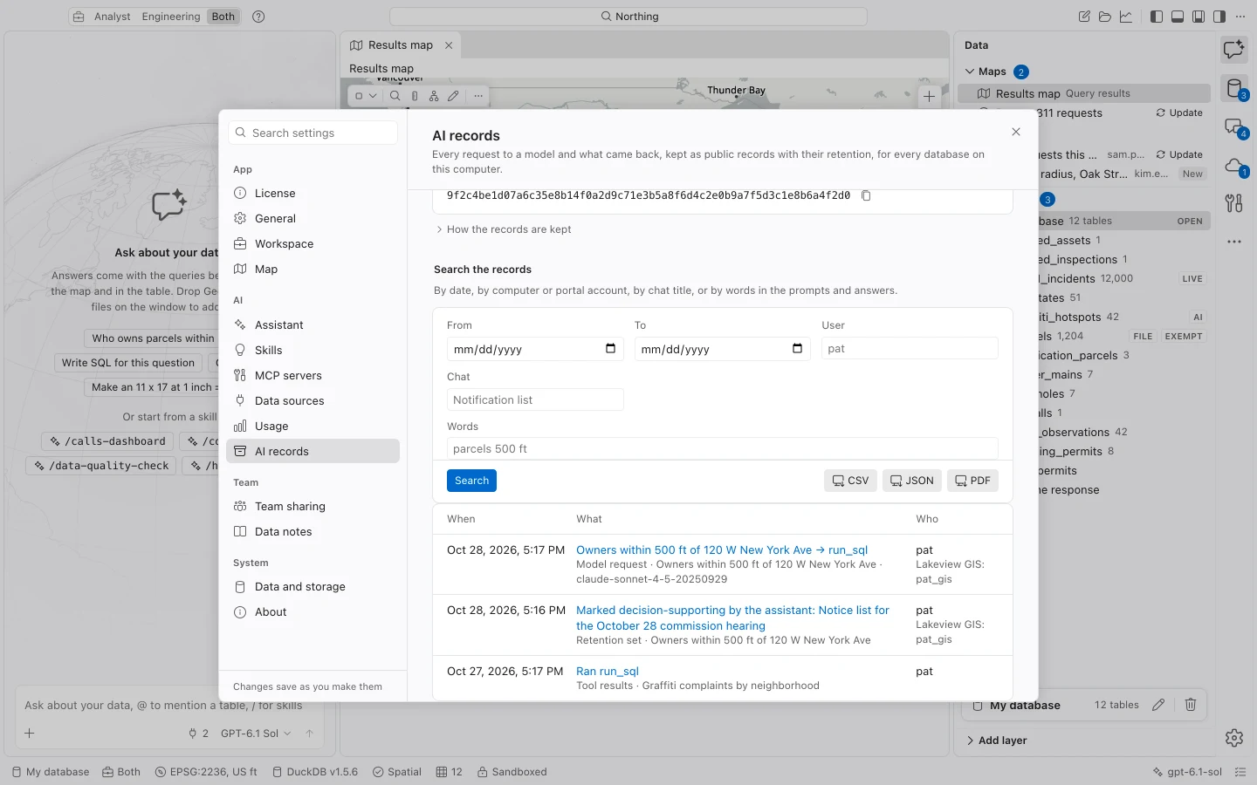Select the map pencil draw tool

click(x=453, y=96)
